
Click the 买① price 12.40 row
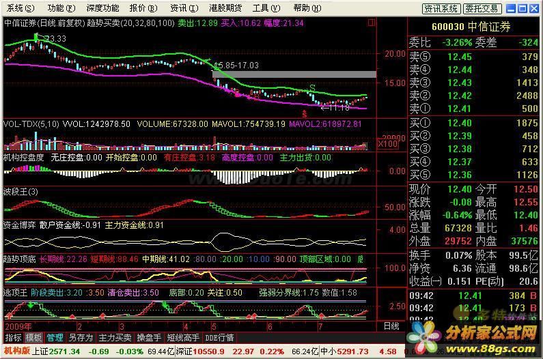pos(473,123)
